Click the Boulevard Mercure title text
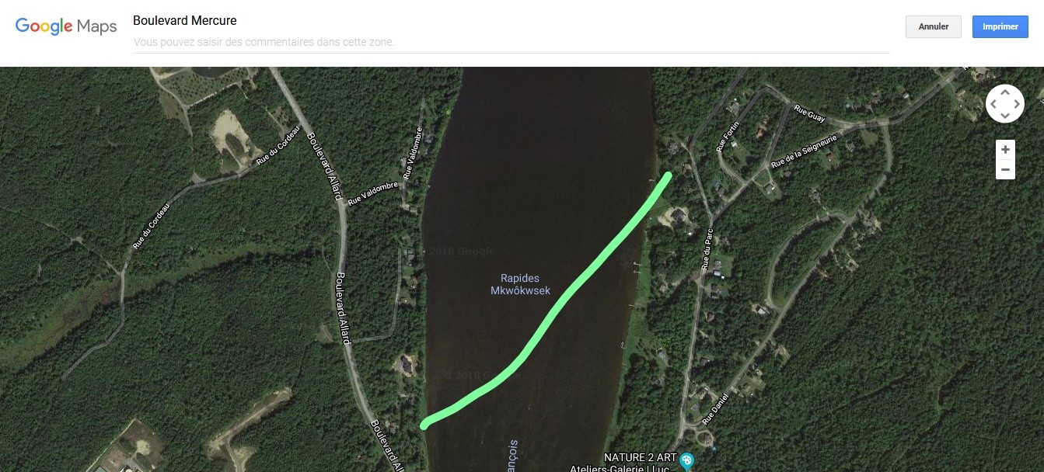Image resolution: width=1044 pixels, height=472 pixels. [x=185, y=20]
